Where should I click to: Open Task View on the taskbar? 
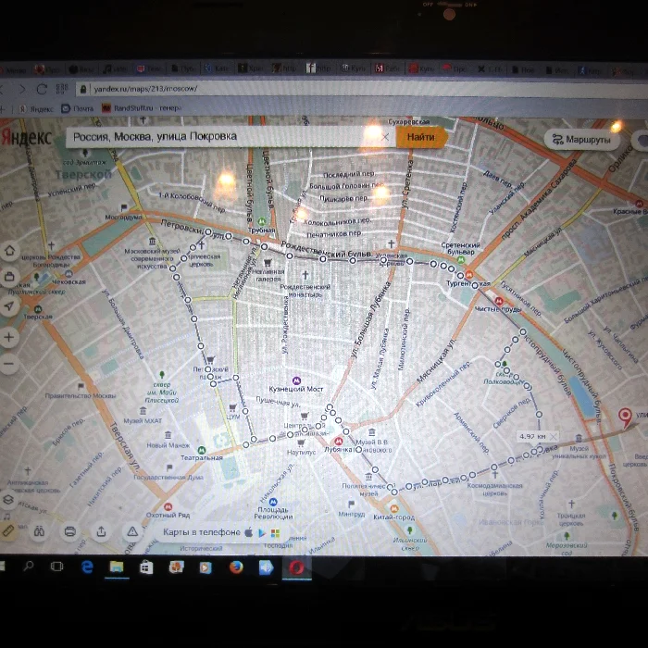pos(56,567)
